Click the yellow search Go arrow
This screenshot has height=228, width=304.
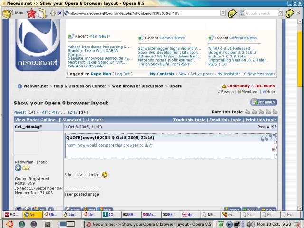tap(290, 13)
